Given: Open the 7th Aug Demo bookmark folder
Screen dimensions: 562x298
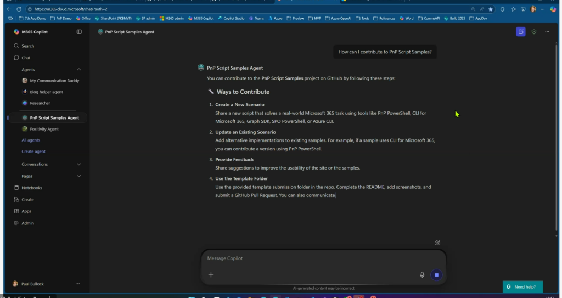Looking at the screenshot, I should click(x=32, y=18).
